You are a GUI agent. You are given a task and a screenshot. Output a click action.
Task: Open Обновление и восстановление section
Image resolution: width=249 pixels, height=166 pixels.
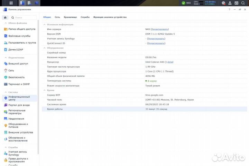[x=18, y=139]
